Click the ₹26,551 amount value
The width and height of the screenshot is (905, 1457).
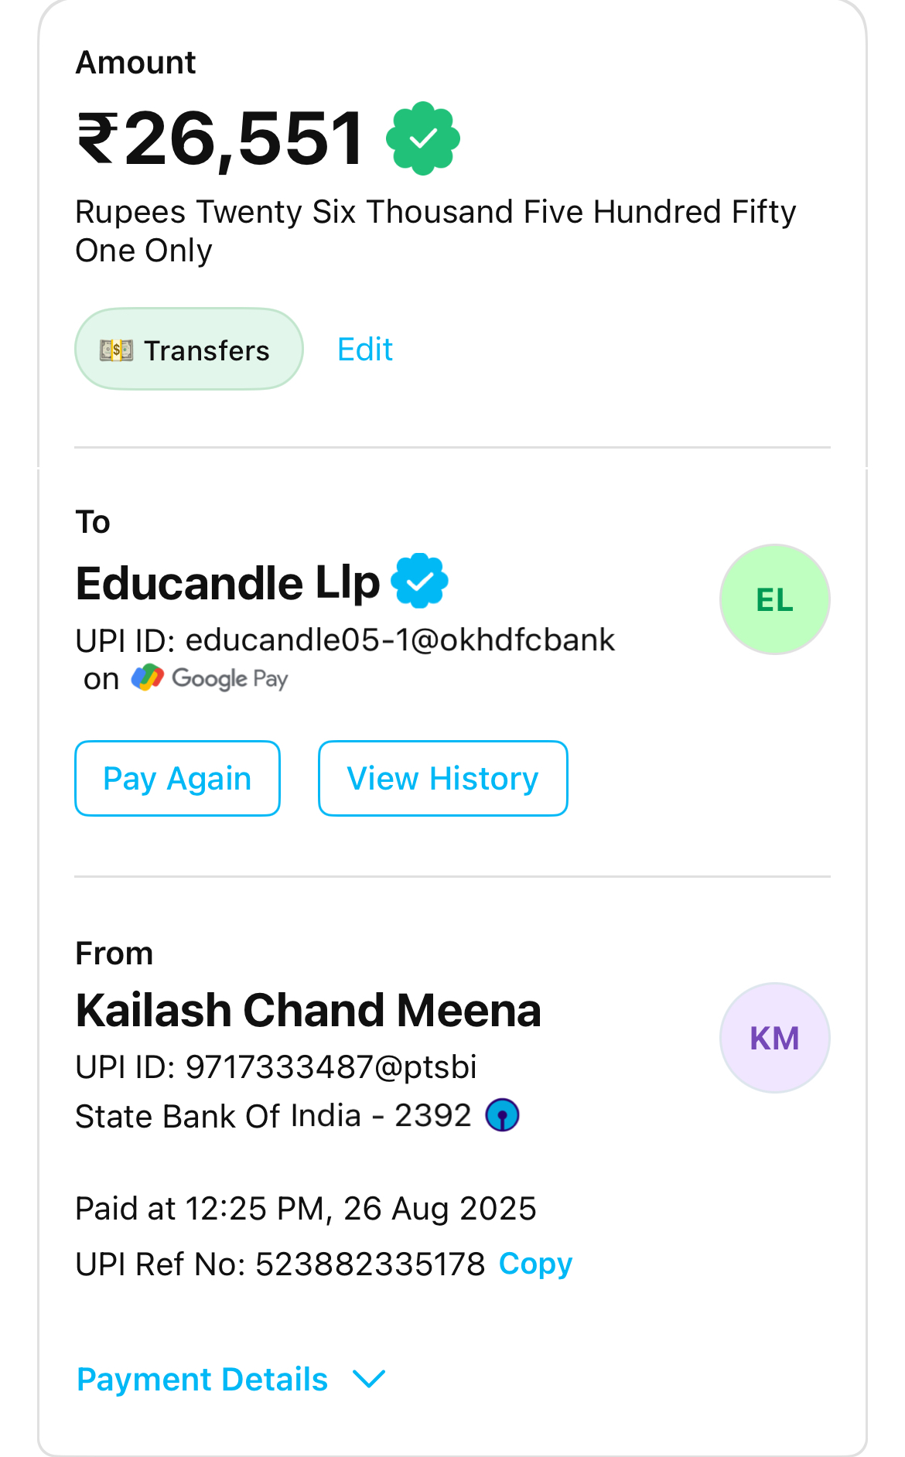click(x=220, y=138)
